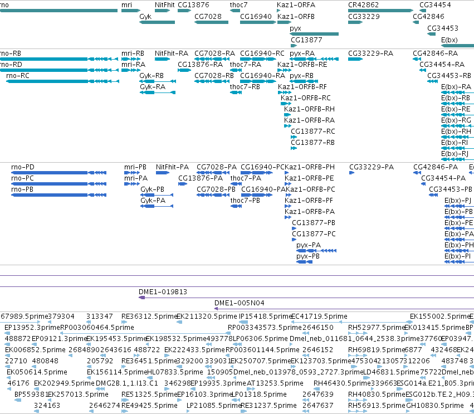Select the NitFhit-RA transcript
474x414 pixels.
[x=162, y=59]
